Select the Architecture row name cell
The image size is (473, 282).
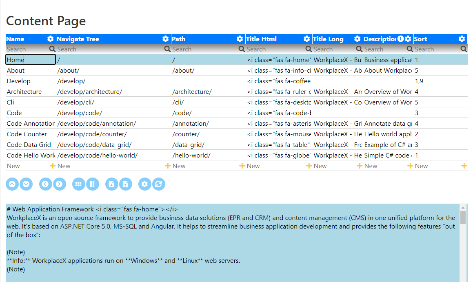[31, 92]
